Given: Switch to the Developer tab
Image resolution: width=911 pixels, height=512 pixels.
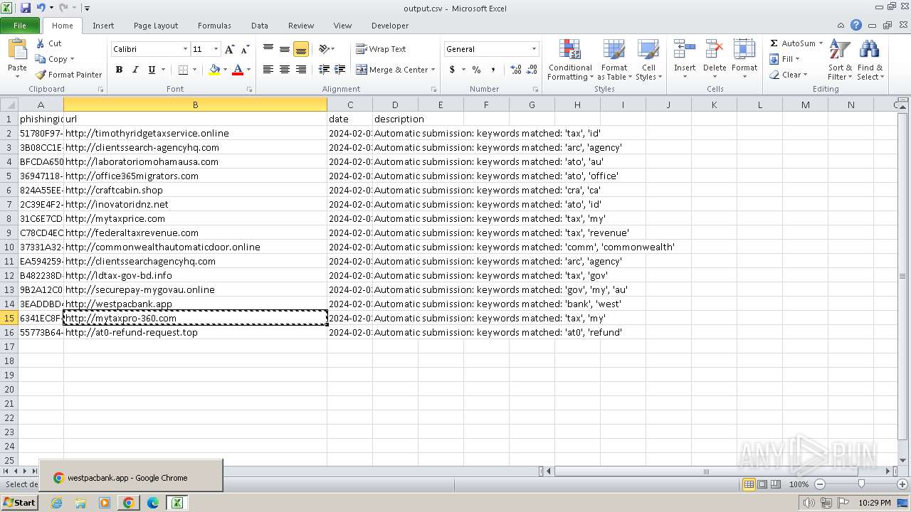Looking at the screenshot, I should (390, 26).
